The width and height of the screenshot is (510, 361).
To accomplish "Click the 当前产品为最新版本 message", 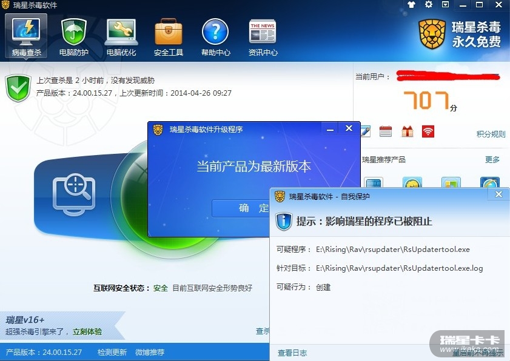I will click(253, 167).
